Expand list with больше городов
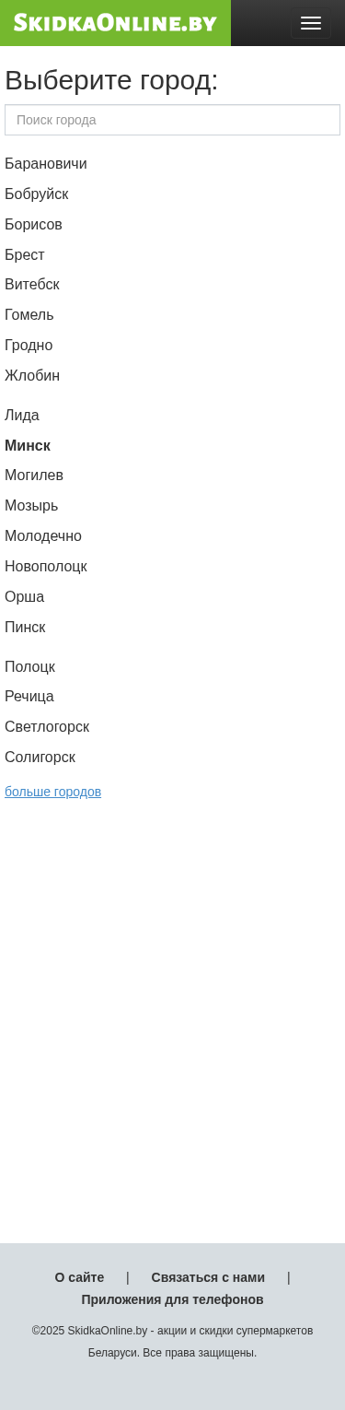The image size is (345, 1410). [x=53, y=792]
